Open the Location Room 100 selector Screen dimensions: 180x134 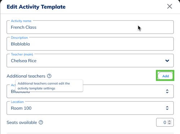tap(90, 108)
